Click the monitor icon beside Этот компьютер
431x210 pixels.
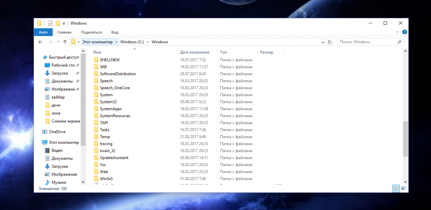click(45, 142)
